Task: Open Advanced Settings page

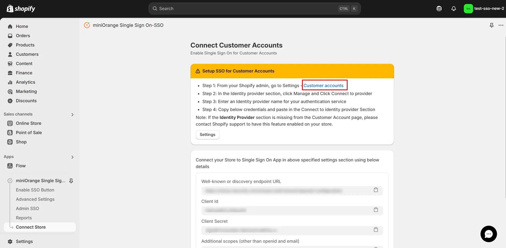Action: (x=35, y=199)
